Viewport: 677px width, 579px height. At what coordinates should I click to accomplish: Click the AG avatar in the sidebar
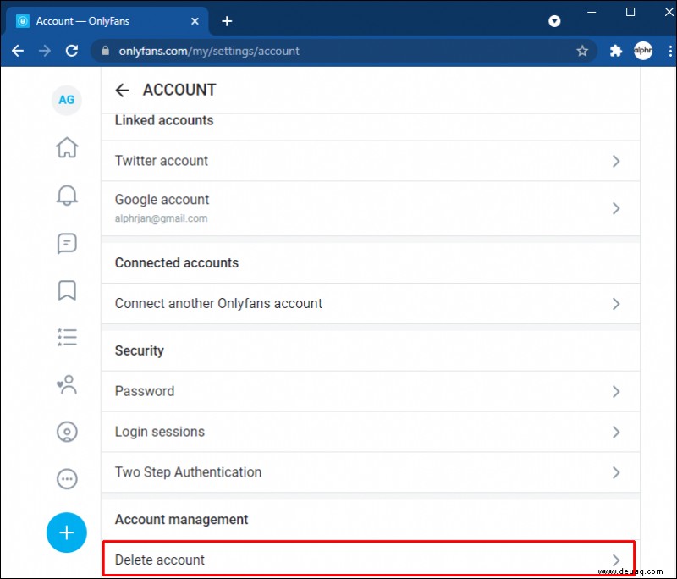point(67,100)
